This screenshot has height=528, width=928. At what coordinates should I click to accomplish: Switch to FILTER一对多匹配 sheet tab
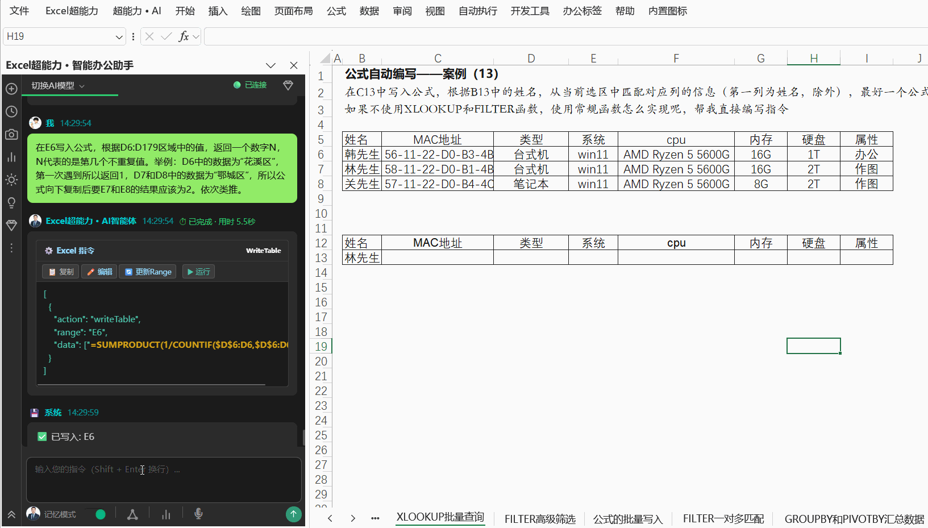click(723, 519)
